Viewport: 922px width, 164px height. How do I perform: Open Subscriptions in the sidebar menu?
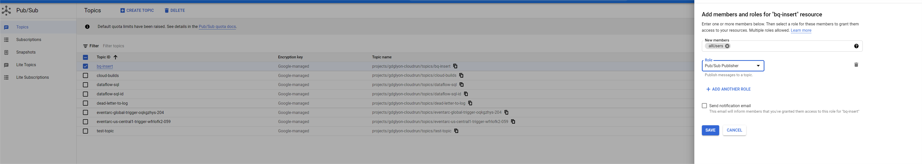coord(38,40)
